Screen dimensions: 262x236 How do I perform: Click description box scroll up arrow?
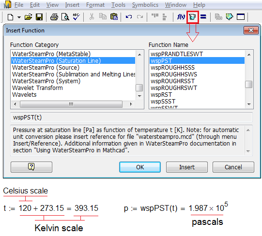pyautogui.click(x=248, y=130)
